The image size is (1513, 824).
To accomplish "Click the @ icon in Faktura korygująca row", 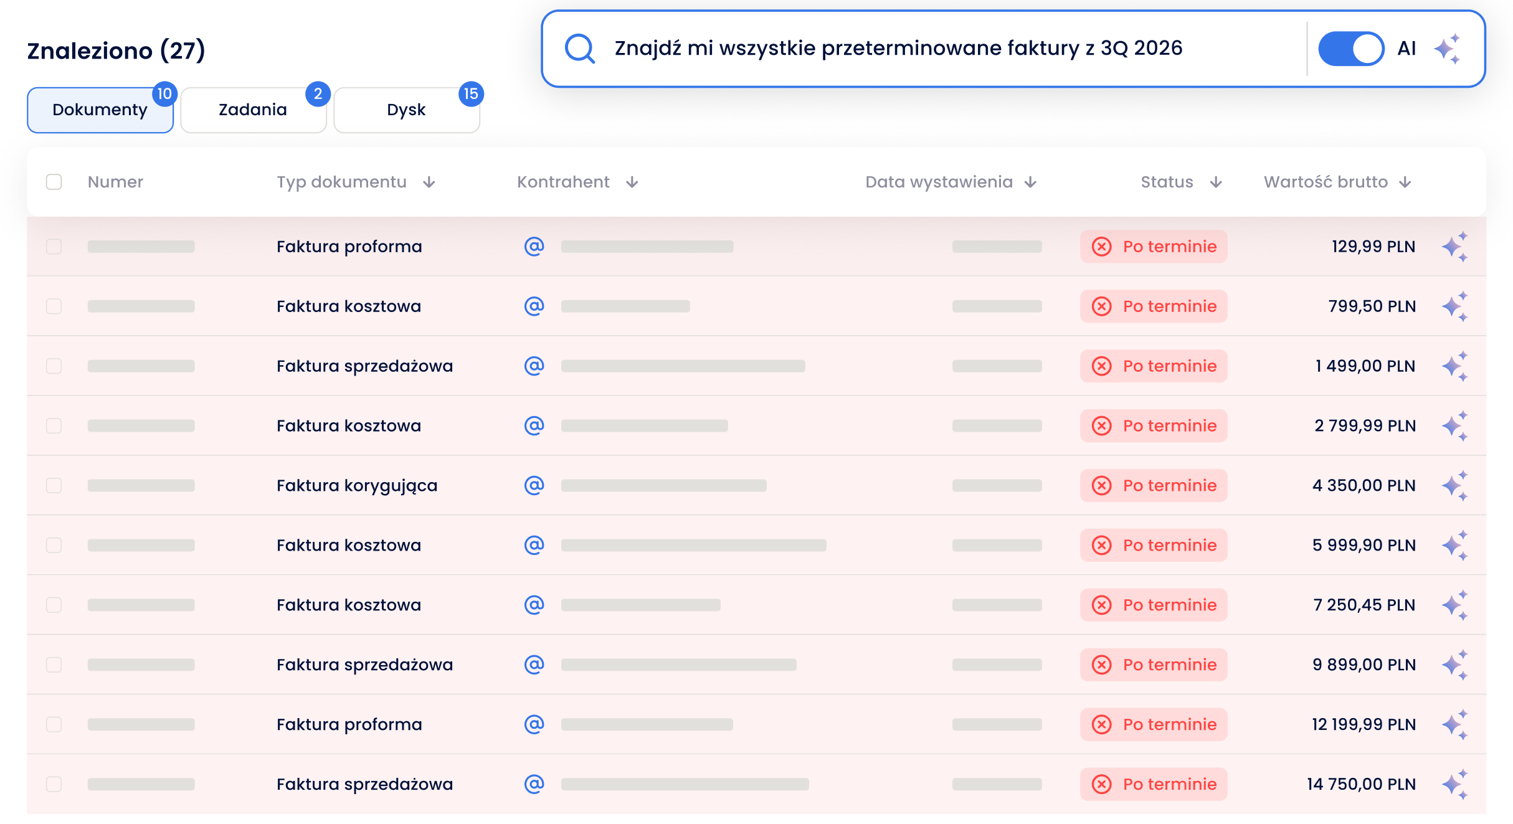I will (x=534, y=485).
